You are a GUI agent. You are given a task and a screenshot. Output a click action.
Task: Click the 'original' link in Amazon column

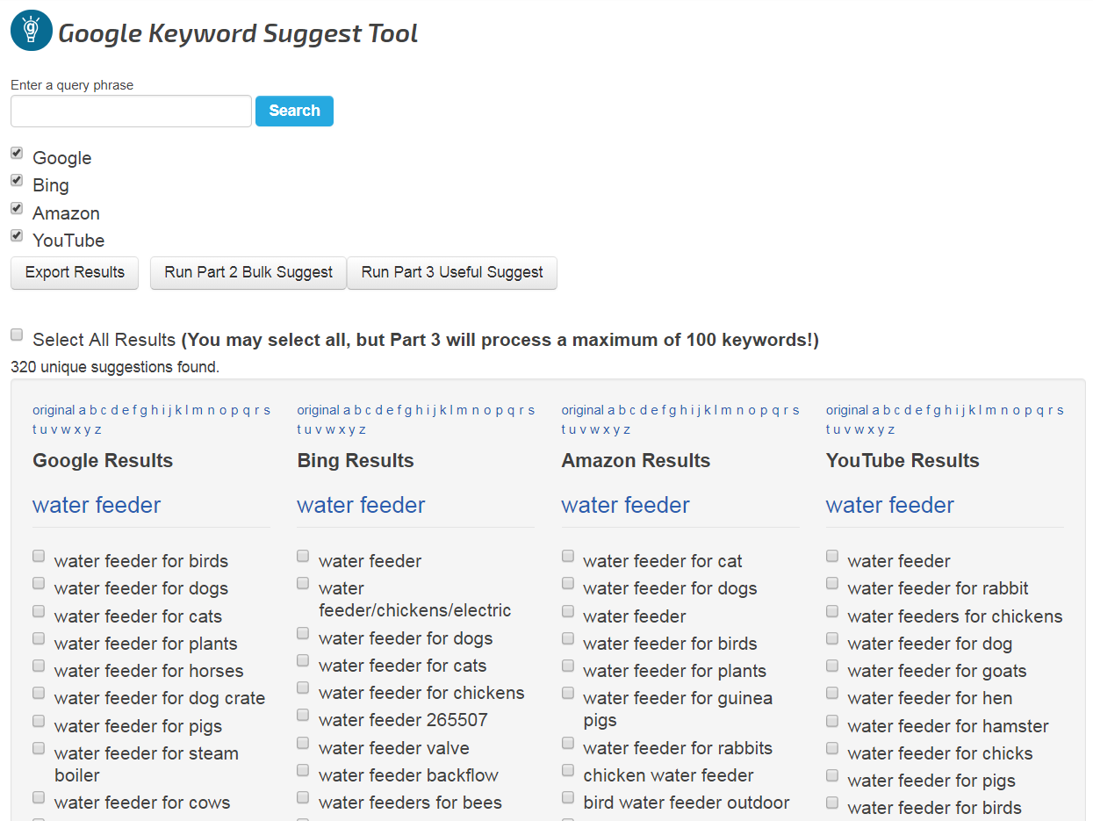click(582, 410)
